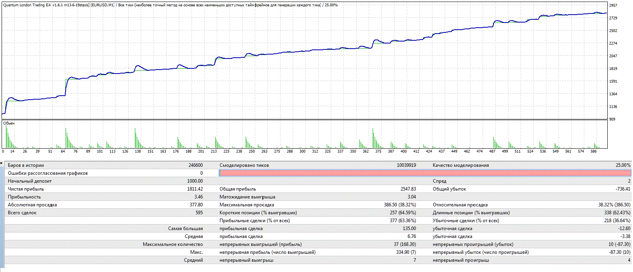Click the 'Ошибки рассогласования графиков' label
The height and width of the screenshot is (272, 633).
click(48, 173)
